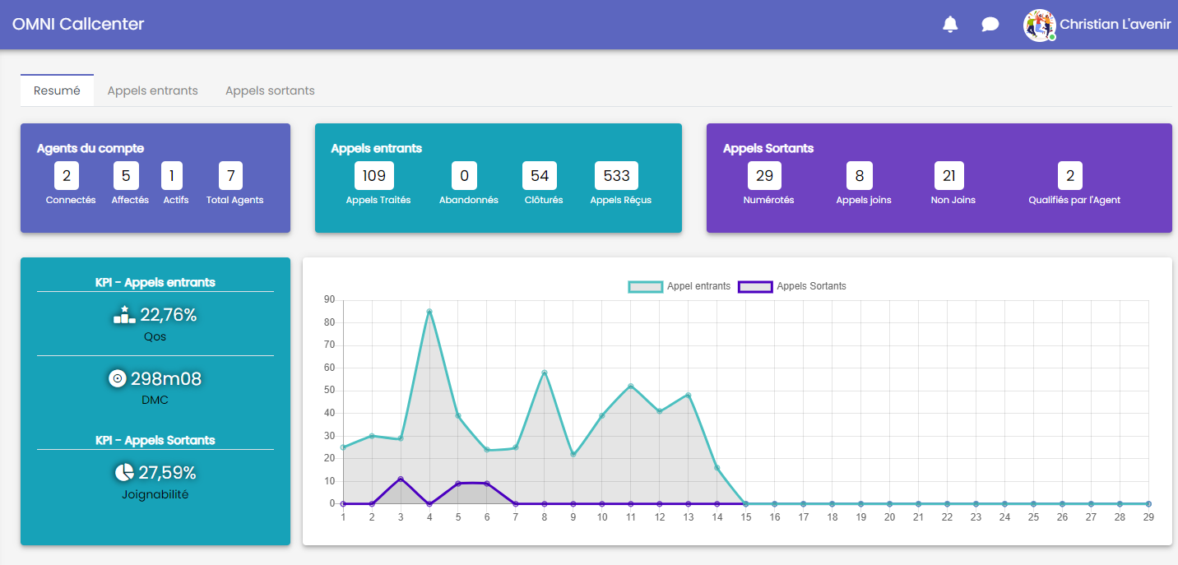The width and height of the screenshot is (1178, 565).
Task: Click the purple outgoing data point at day 3
Action: click(401, 479)
